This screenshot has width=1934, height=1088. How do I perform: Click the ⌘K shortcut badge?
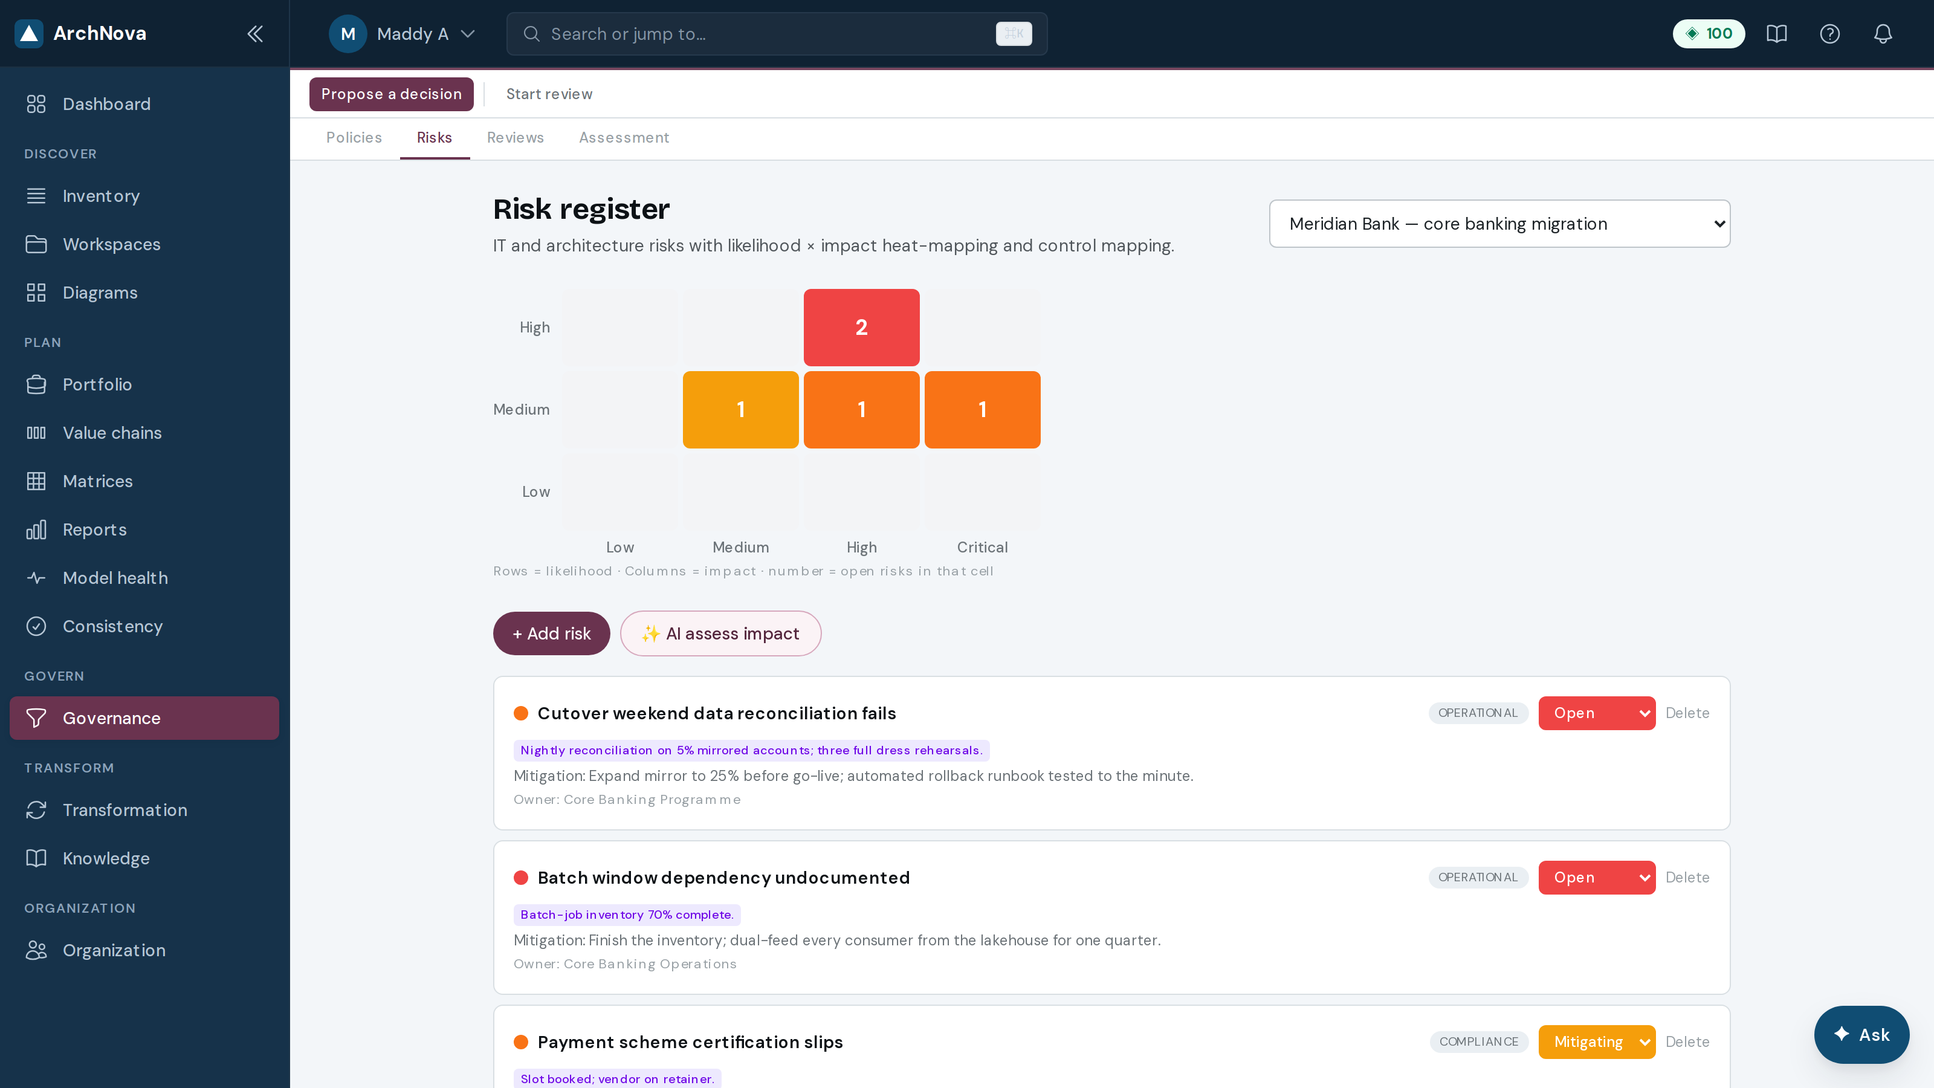coord(1014,34)
